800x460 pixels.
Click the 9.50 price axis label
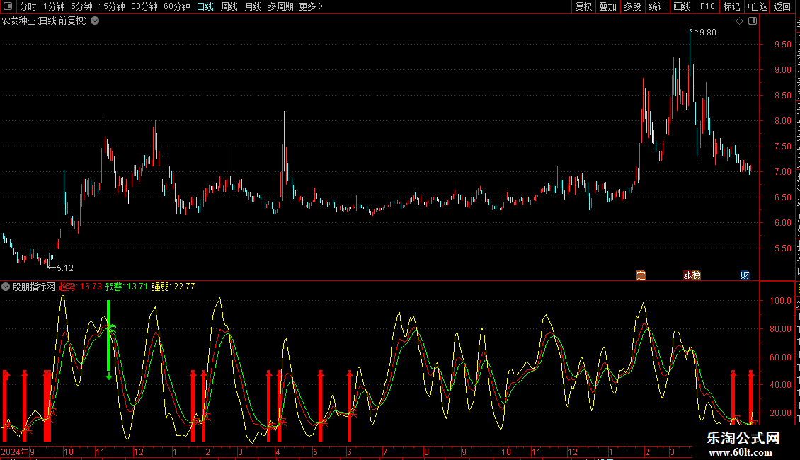pos(782,45)
